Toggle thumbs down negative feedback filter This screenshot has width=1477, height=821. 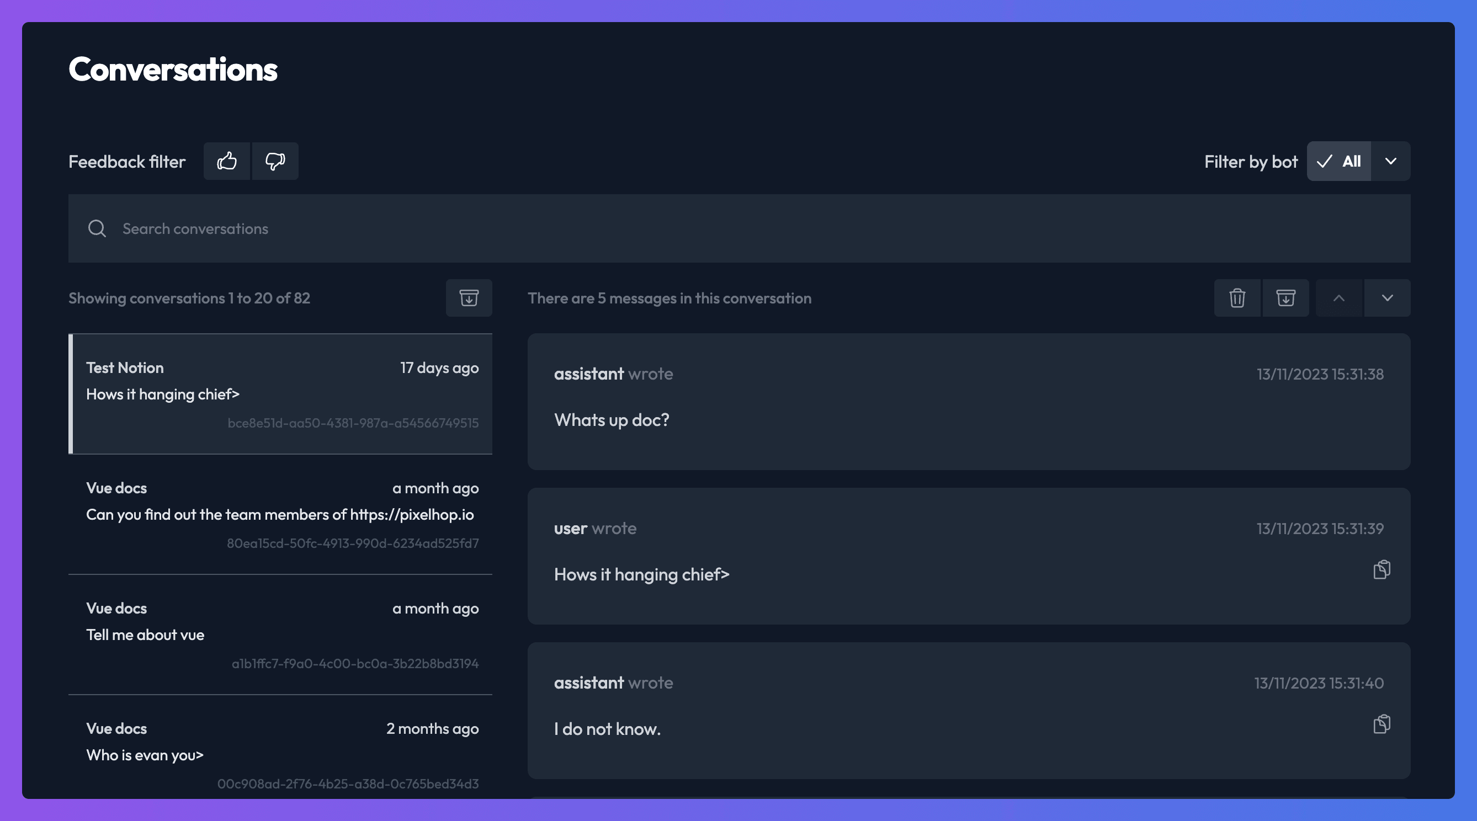point(274,161)
